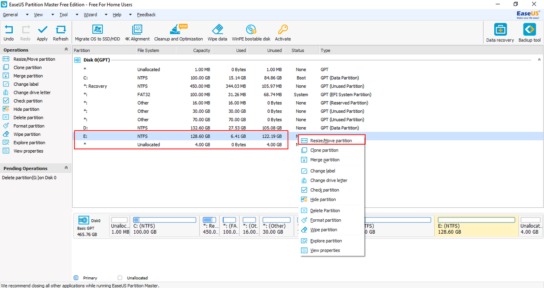544x288 pixels.
Task: Open Migrate OS to SSD/HDD tool
Action: coord(98,33)
